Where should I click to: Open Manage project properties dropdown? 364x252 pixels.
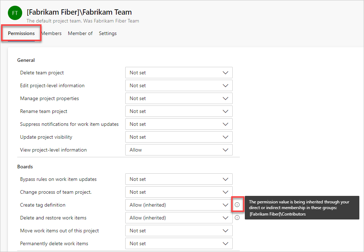point(179,98)
